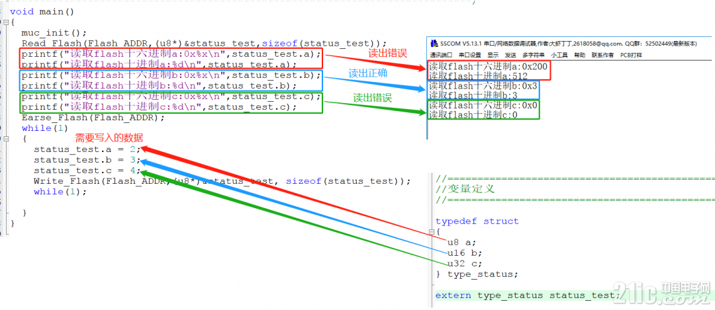Click the 'status_test.c = 4;' assignment line

(87, 171)
